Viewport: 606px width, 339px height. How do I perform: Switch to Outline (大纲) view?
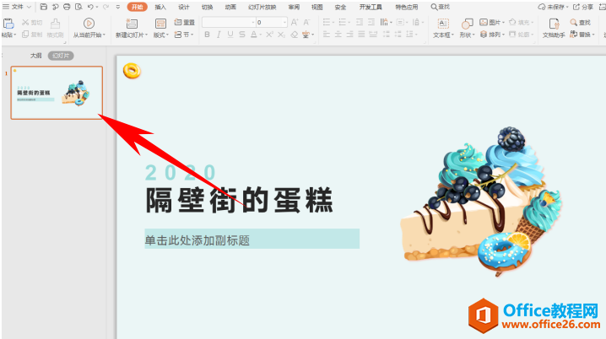tap(36, 56)
